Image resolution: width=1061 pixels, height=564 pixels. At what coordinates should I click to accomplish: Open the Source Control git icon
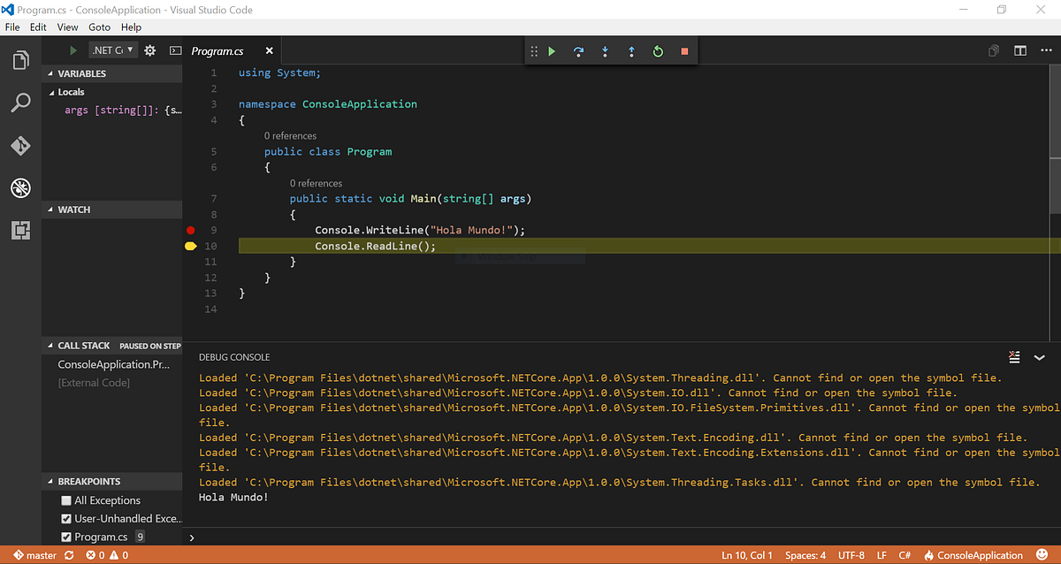point(20,146)
